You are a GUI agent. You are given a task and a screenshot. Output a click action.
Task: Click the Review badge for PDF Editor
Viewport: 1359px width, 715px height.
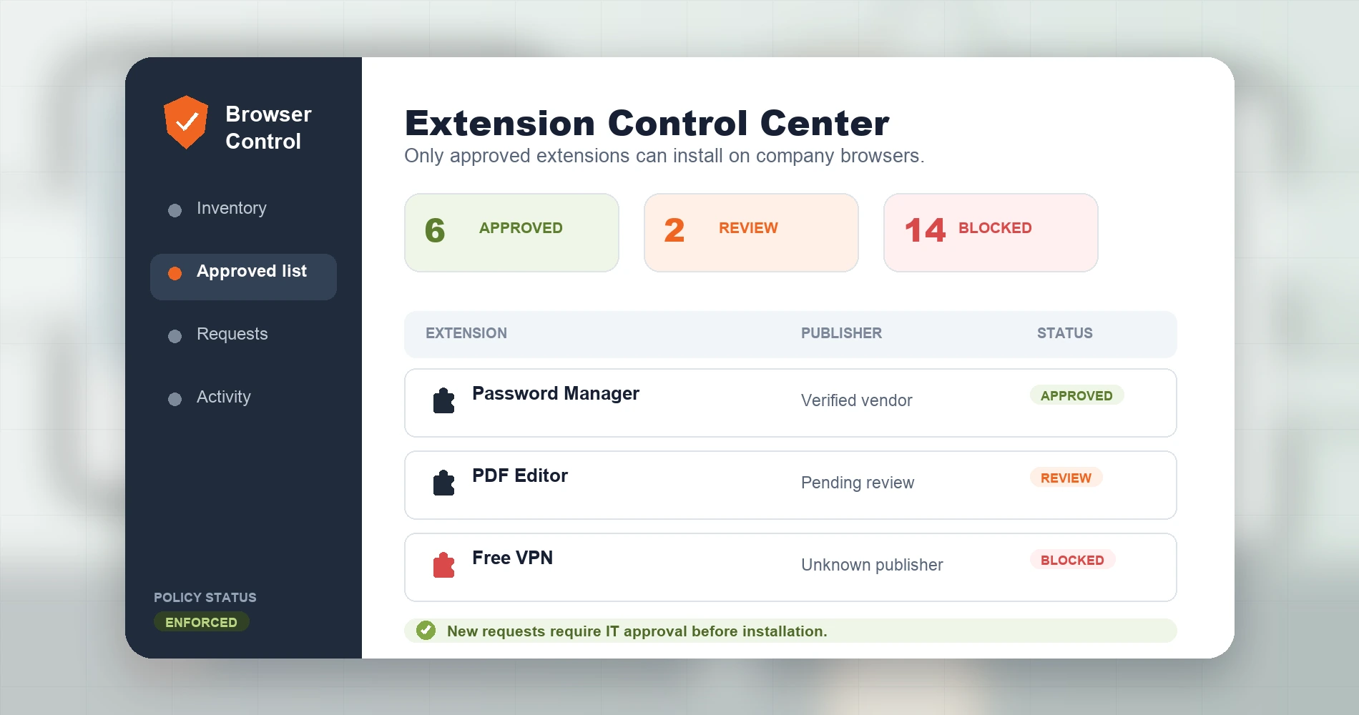click(1066, 478)
